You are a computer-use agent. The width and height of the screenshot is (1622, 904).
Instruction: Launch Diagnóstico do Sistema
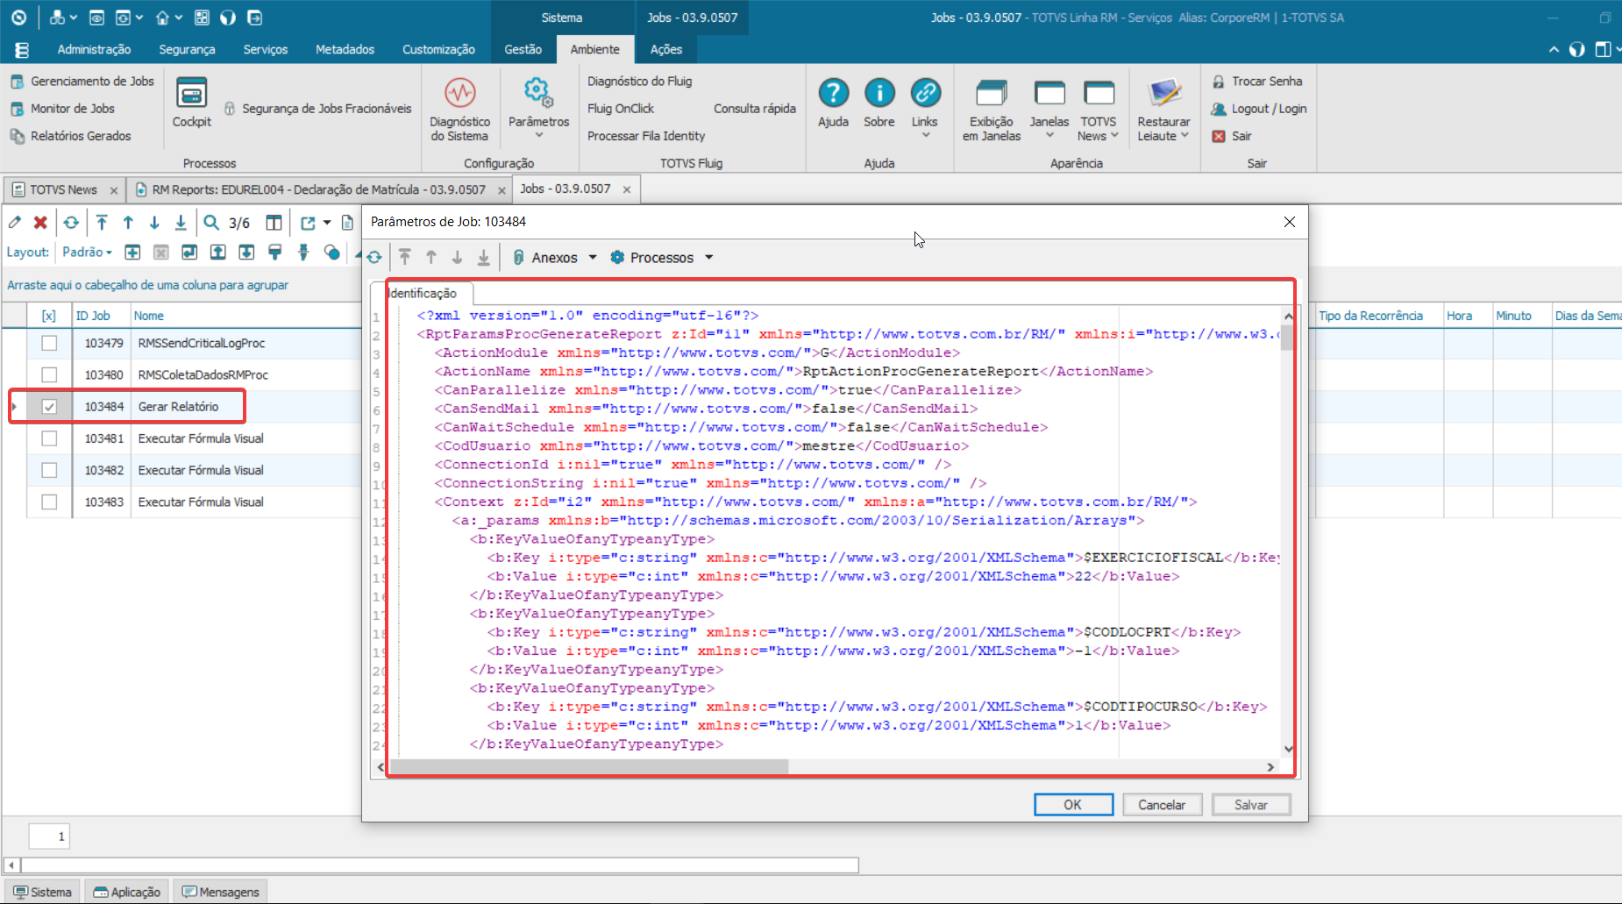pos(459,110)
